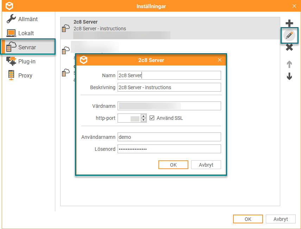The height and width of the screenshot is (229, 301).
Task: Click into the Värdnamn field
Action: pos(169,106)
